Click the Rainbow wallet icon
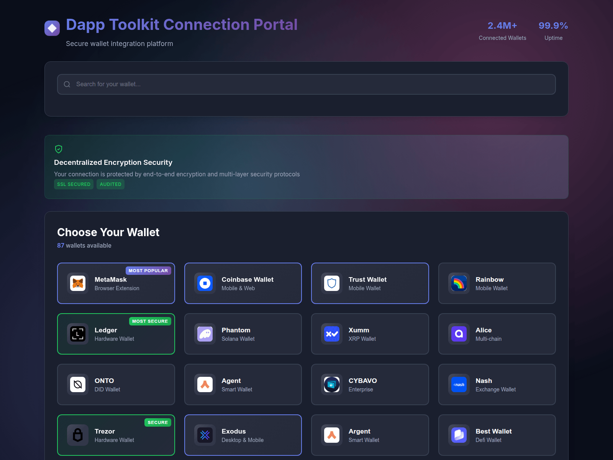This screenshot has height=460, width=613. (x=459, y=283)
